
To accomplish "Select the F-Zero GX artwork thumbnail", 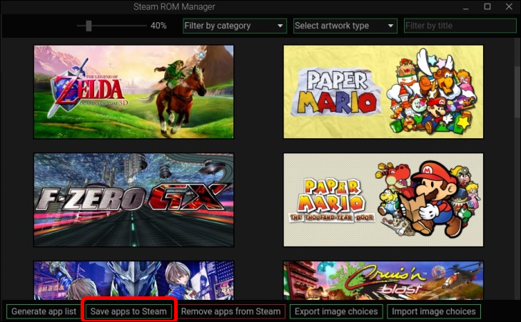I will click(x=133, y=199).
